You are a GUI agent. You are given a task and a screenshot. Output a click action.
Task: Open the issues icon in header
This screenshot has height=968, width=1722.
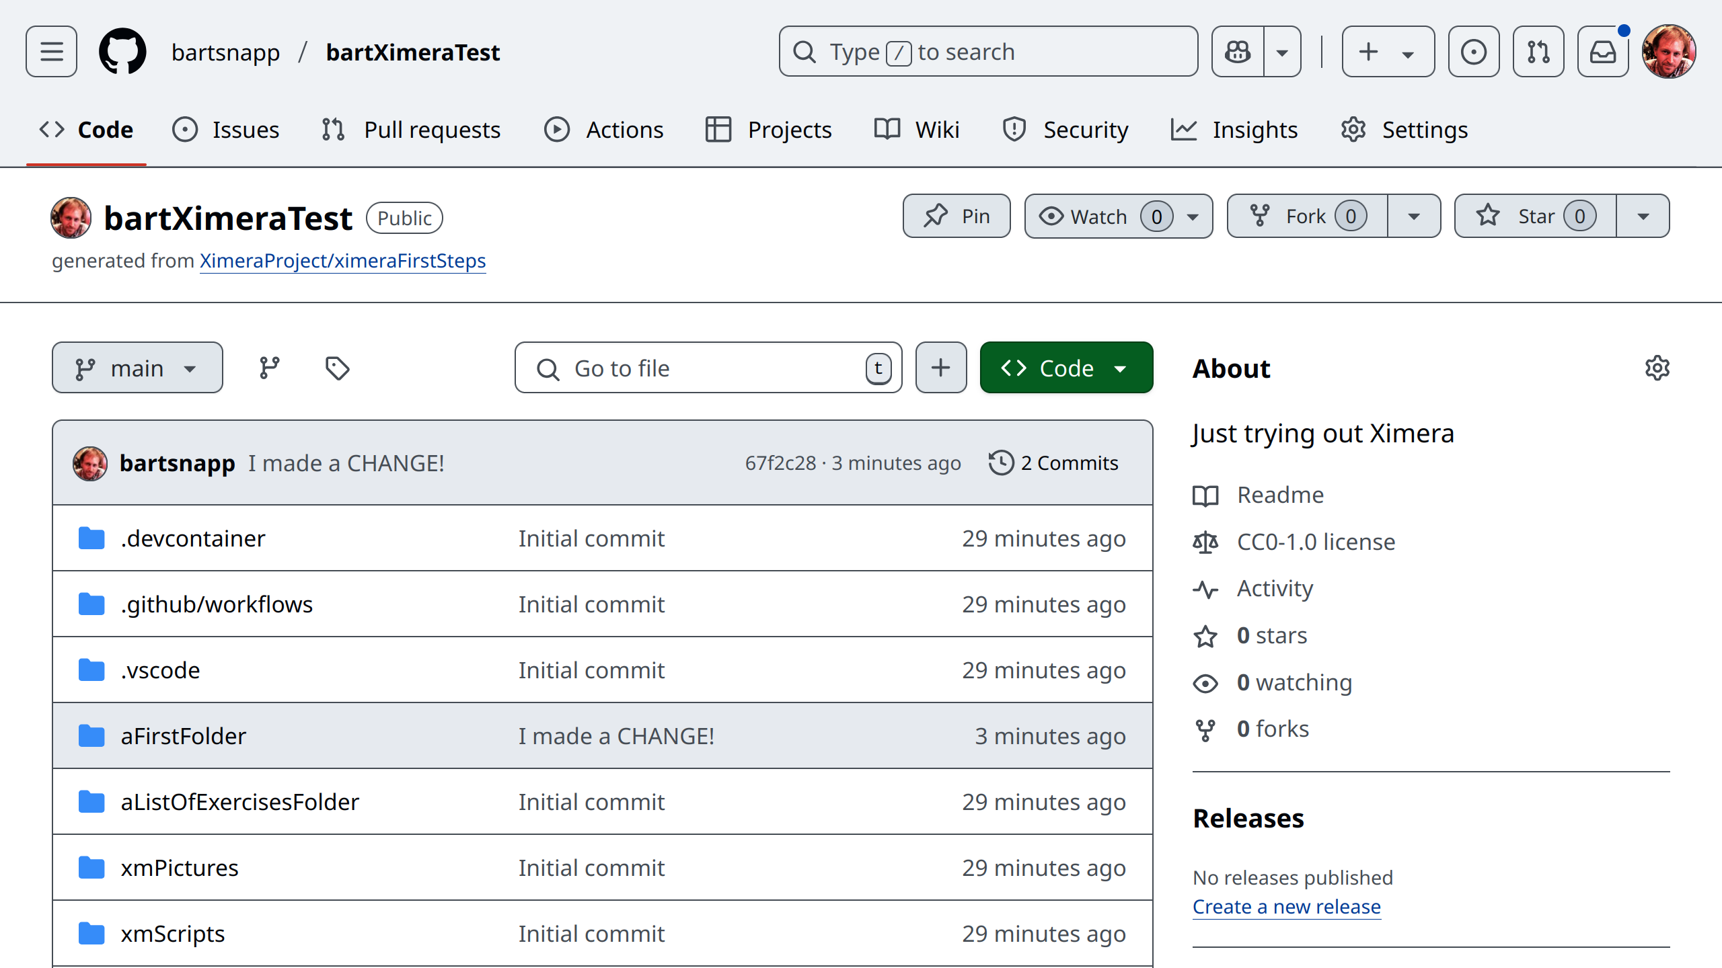point(1473,52)
